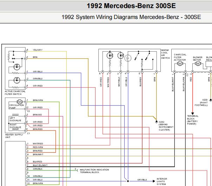This screenshot has height=186, width=212.
Task: Click horizontal 'BLK/YEL/WHT' label at pin 7
Action: (40, 165)
